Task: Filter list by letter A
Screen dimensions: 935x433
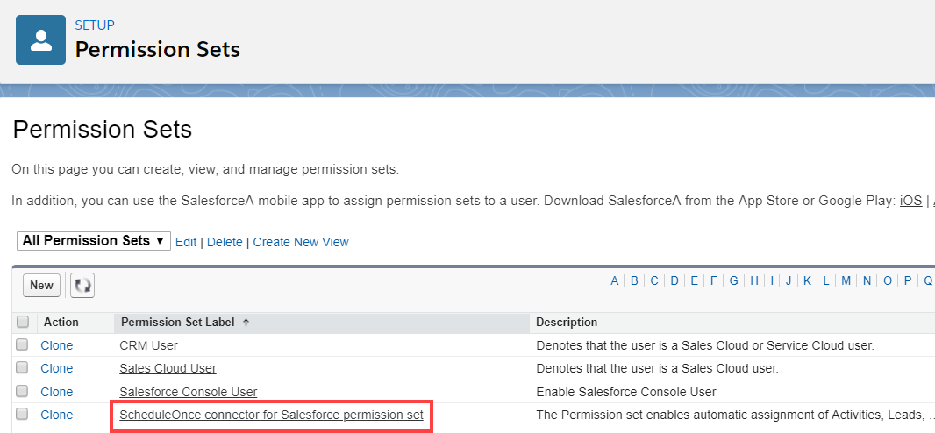Action: click(615, 280)
